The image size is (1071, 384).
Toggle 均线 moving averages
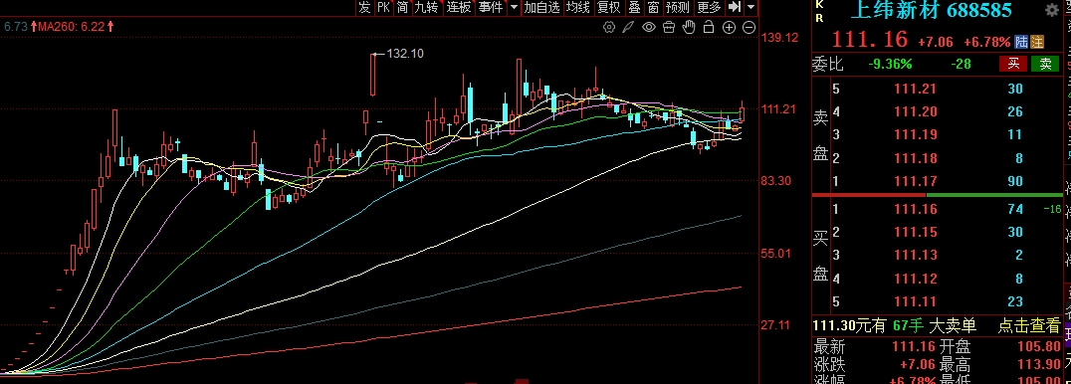pyautogui.click(x=577, y=8)
